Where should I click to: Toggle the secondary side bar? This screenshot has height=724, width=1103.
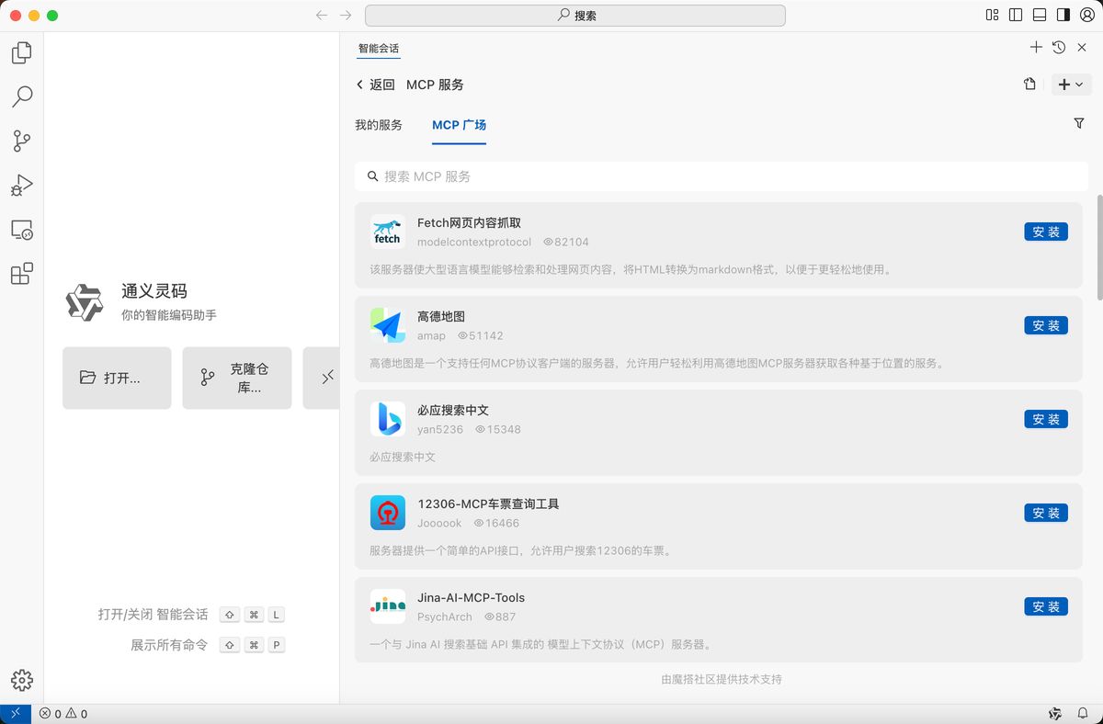coord(1063,15)
